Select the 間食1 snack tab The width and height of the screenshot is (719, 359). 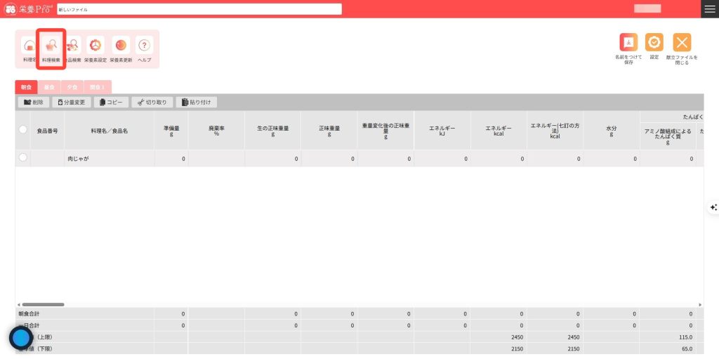(97, 87)
